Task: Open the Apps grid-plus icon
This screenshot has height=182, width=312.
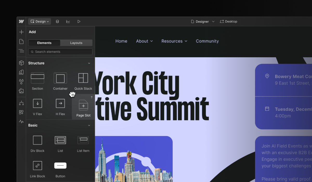Action: pyautogui.click(x=22, y=112)
